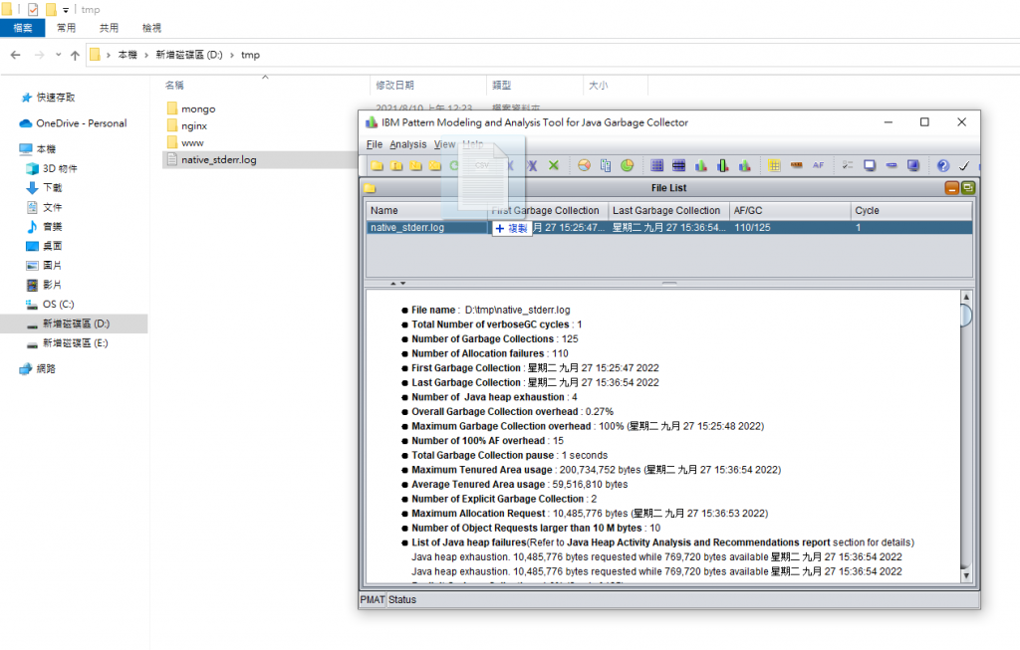Click the green pie chart icon in PMAT toolbar
The height and width of the screenshot is (650, 1020).
[628, 166]
